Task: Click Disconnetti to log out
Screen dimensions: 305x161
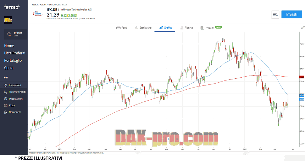Action: click(12, 112)
